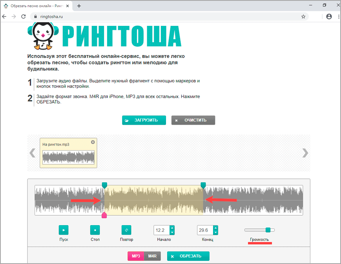Show next files with right chevron
The image size is (341, 264).
(305, 153)
